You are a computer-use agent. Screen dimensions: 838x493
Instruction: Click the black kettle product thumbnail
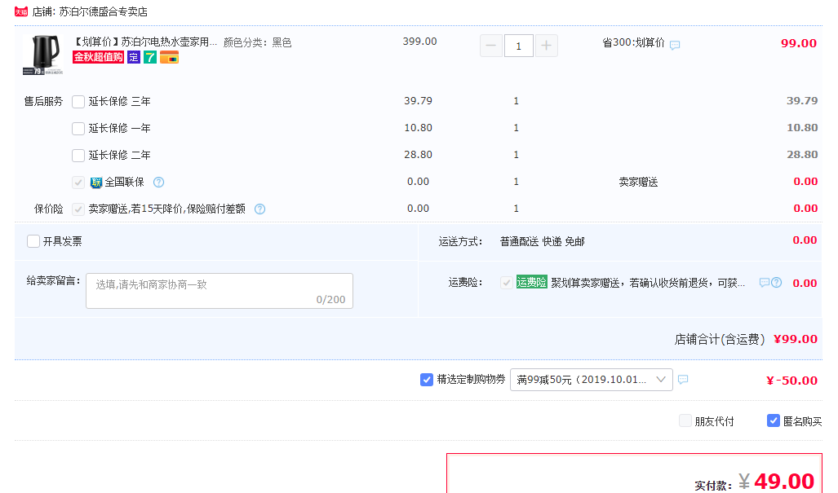point(43,55)
